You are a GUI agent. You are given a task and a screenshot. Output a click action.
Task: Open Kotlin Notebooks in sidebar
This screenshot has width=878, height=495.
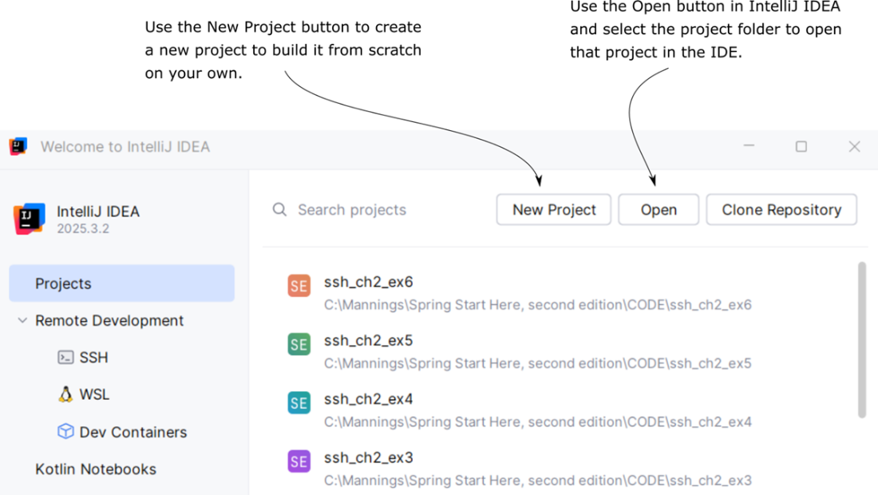[x=96, y=469]
